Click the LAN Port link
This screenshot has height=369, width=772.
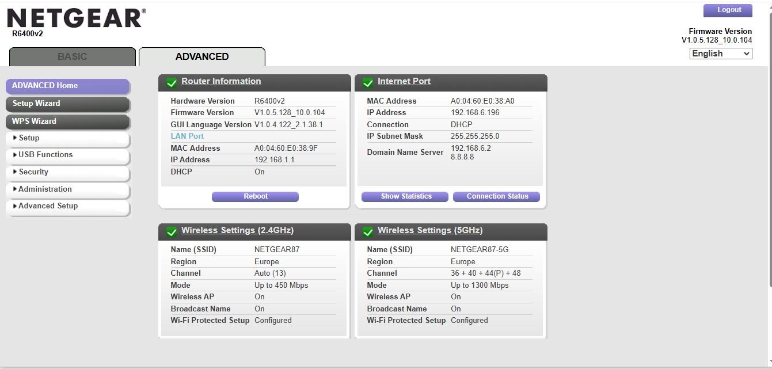pyautogui.click(x=187, y=136)
